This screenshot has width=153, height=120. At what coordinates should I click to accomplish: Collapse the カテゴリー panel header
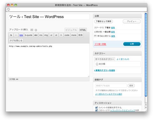[117, 53]
